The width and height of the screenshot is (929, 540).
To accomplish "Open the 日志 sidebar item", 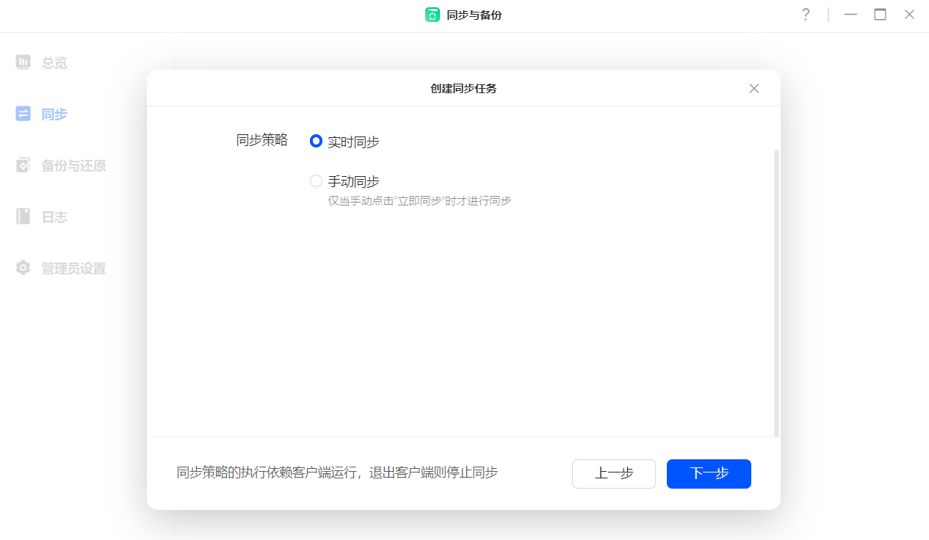I will click(x=54, y=216).
